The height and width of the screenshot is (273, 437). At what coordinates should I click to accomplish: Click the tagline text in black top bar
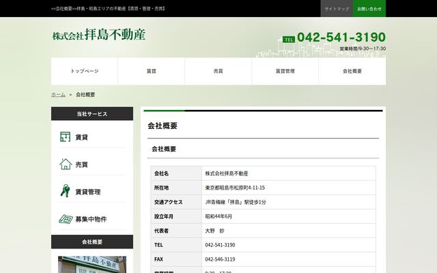pos(109,9)
